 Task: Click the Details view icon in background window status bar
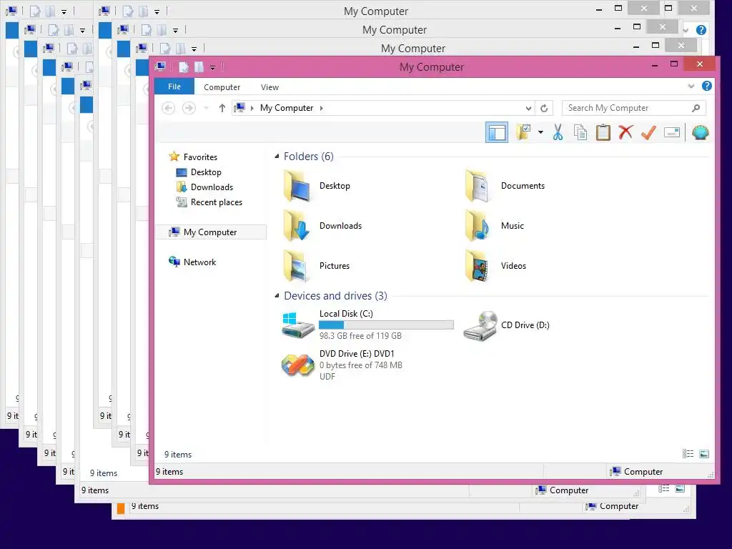click(x=664, y=489)
